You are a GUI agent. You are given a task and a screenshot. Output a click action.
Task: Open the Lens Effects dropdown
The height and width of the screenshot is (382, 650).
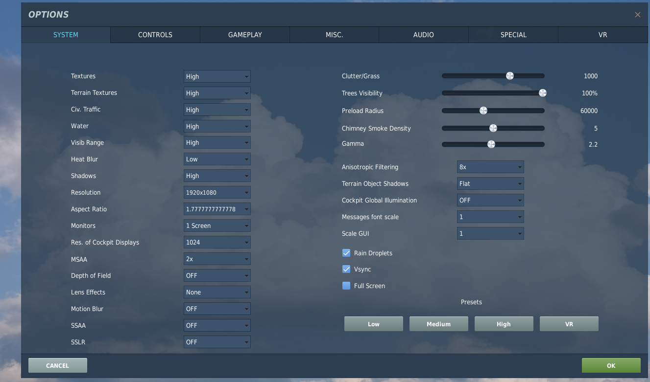(x=217, y=292)
